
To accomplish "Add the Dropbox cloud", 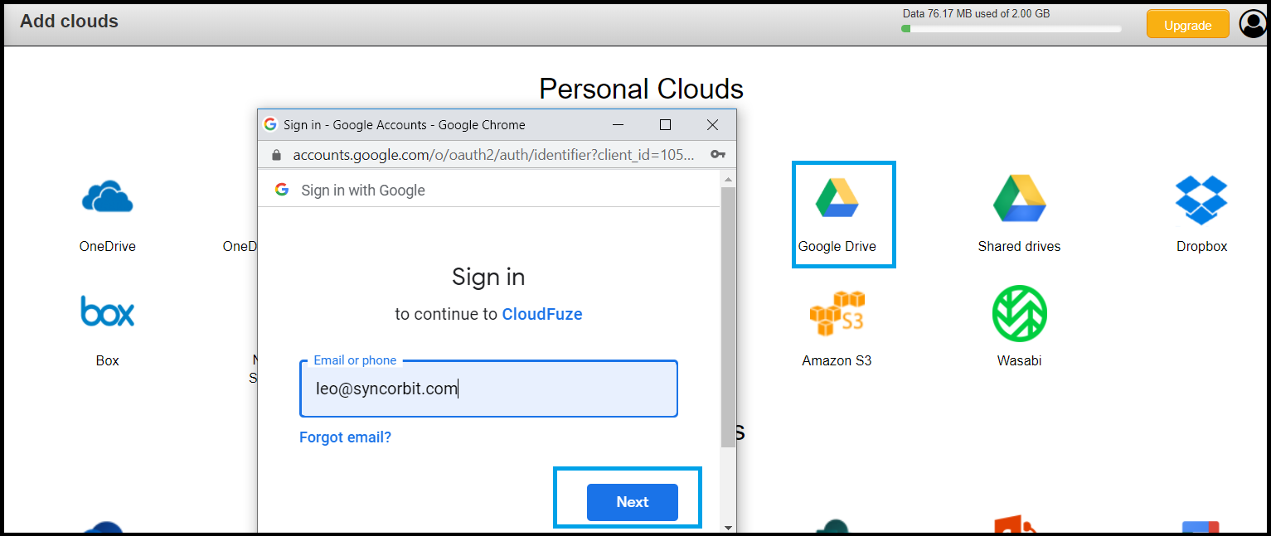I will 1201,200.
